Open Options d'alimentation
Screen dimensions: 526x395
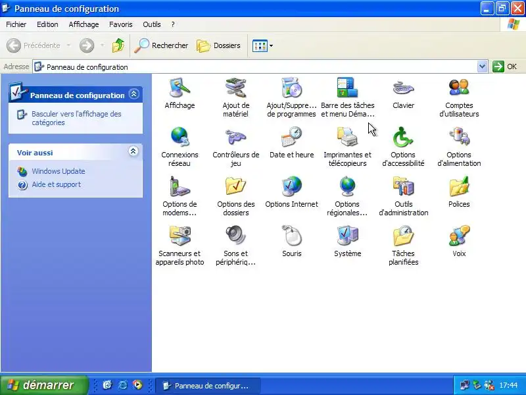tap(459, 147)
